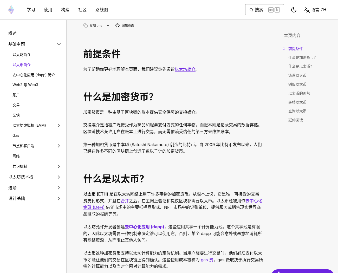Open the 使用 menu
The height and width of the screenshot is (273, 338).
tap(48, 10)
